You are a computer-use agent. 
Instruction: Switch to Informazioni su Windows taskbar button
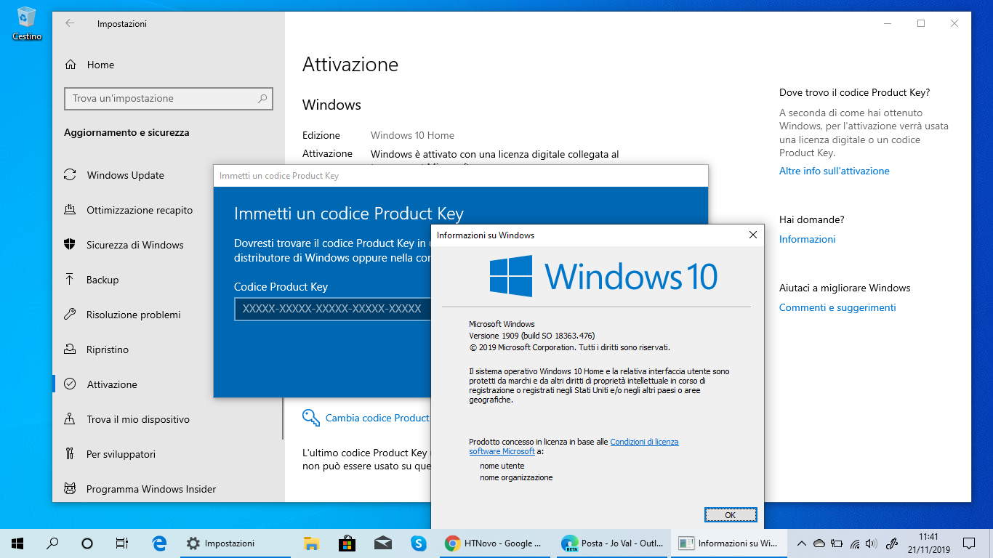(x=728, y=543)
